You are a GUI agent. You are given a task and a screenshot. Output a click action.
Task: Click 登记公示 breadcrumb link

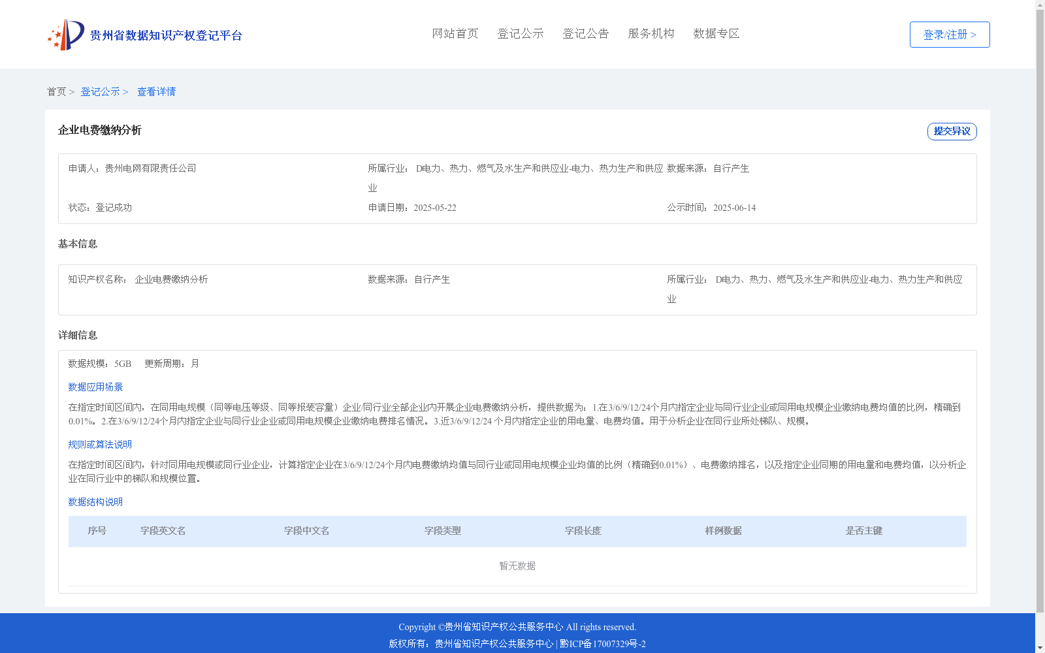100,91
